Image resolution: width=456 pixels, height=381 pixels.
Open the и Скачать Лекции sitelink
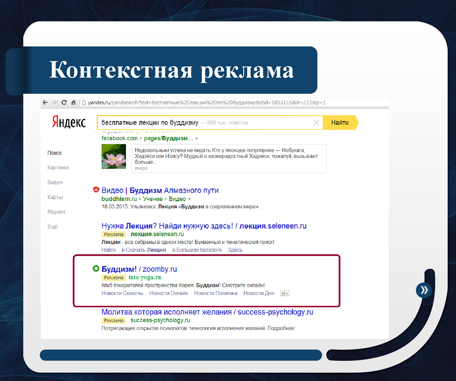pyautogui.click(x=143, y=250)
